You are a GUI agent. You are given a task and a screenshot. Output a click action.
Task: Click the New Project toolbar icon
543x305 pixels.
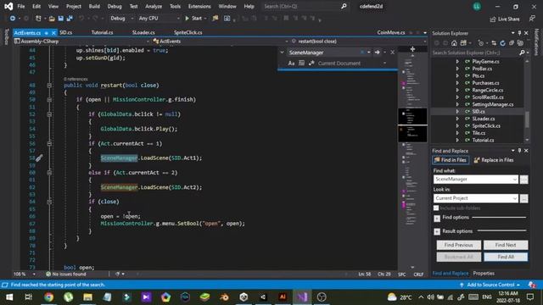point(38,19)
